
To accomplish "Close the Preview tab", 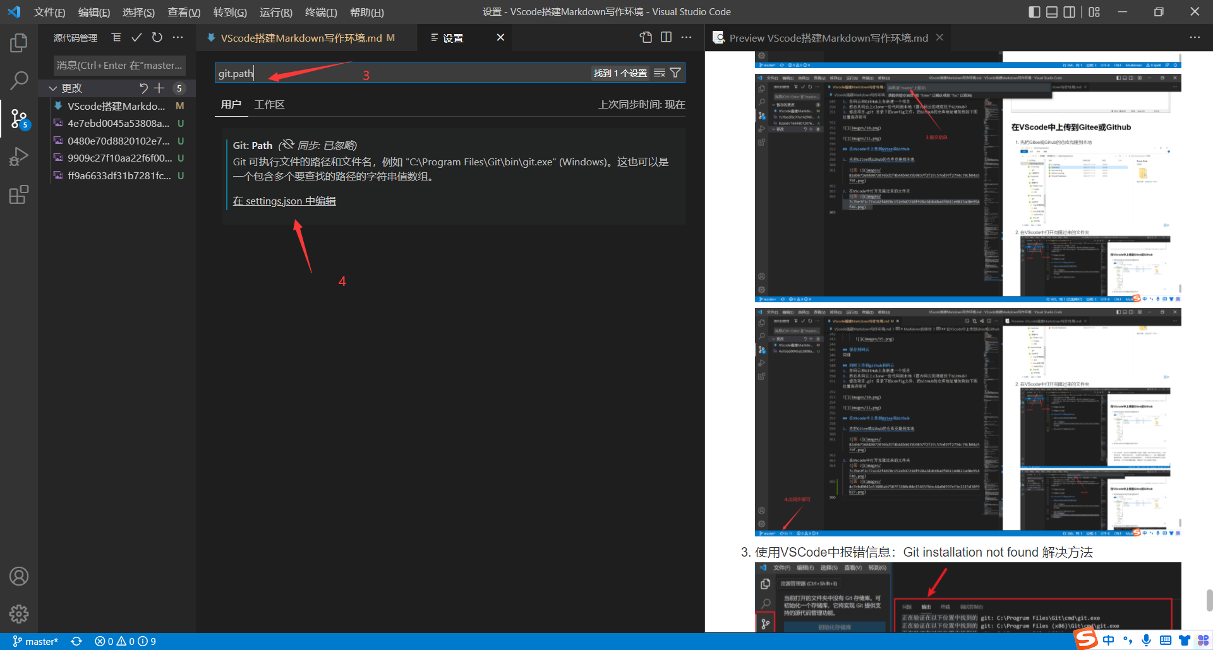I will (x=939, y=37).
